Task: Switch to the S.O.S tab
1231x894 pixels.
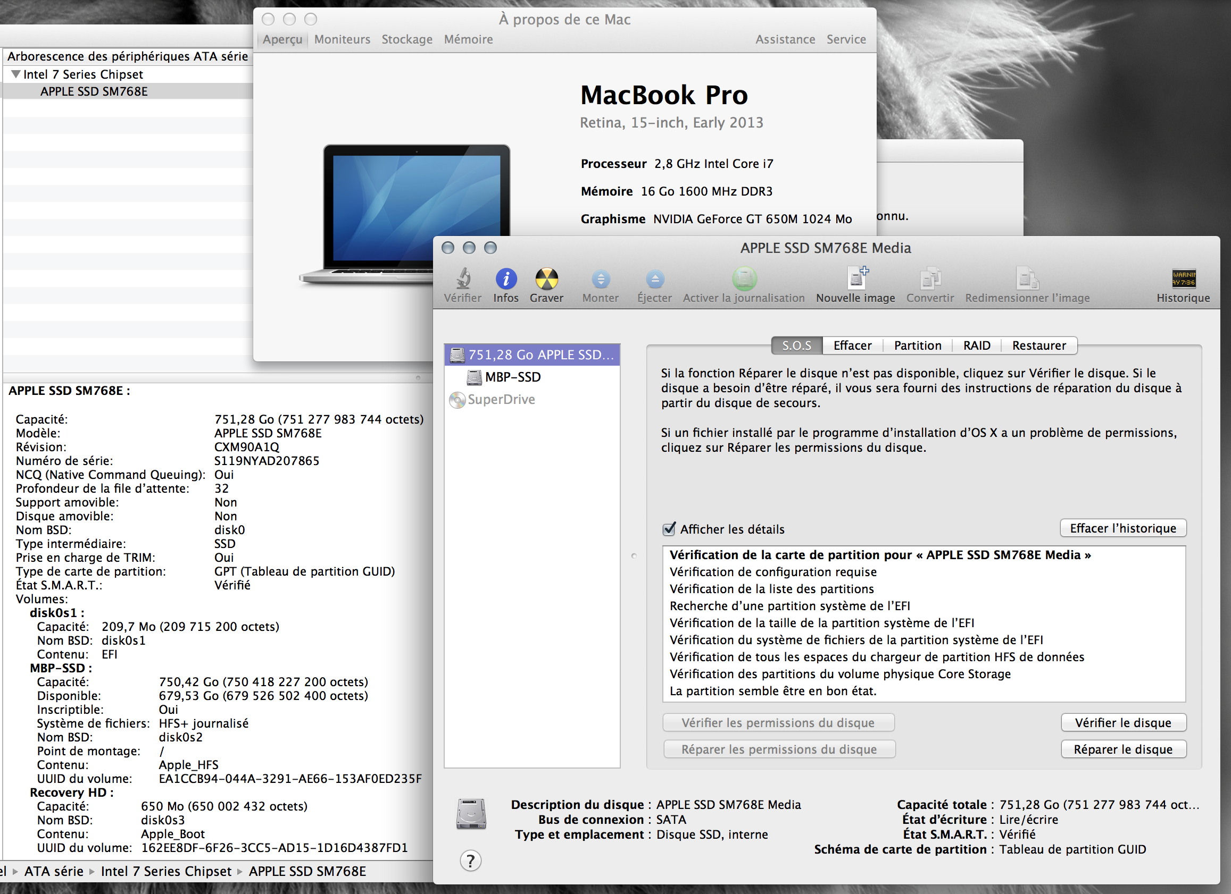Action: coord(797,345)
